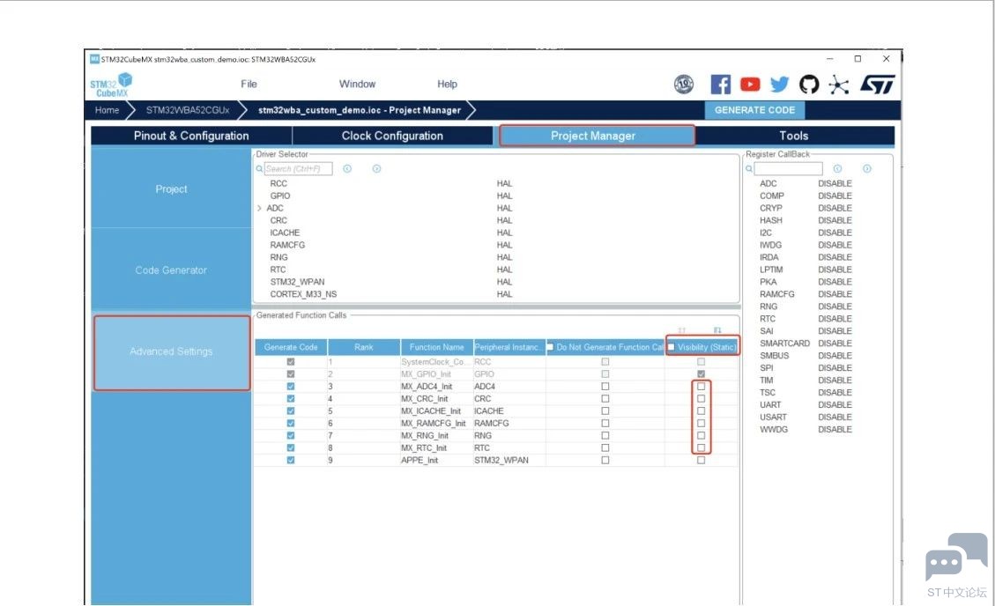
Task: Click the GENERATE CODE button
Action: (754, 110)
